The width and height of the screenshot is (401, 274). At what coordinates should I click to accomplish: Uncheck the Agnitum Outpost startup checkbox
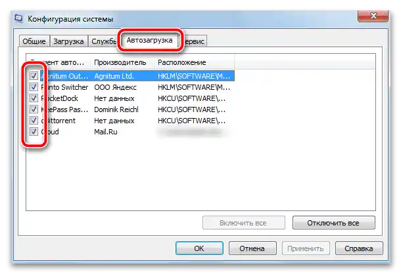34,76
